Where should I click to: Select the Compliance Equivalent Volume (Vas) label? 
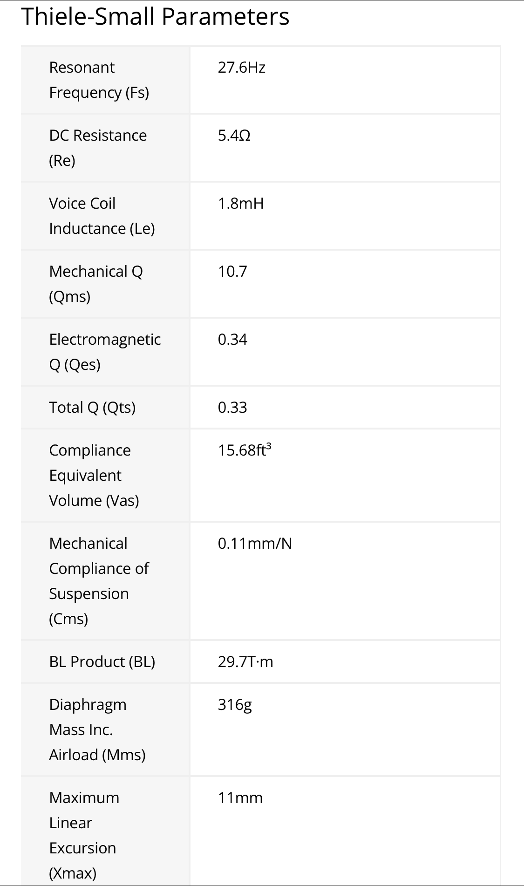[x=94, y=476]
